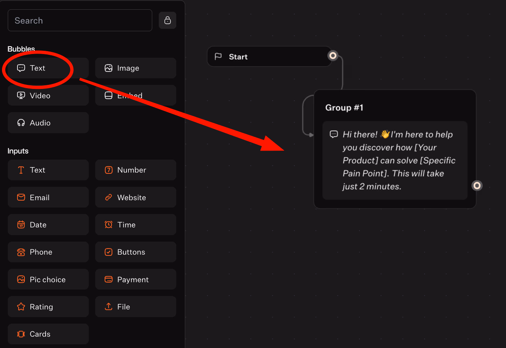Open the Start flow node
The width and height of the screenshot is (506, 348).
(269, 56)
